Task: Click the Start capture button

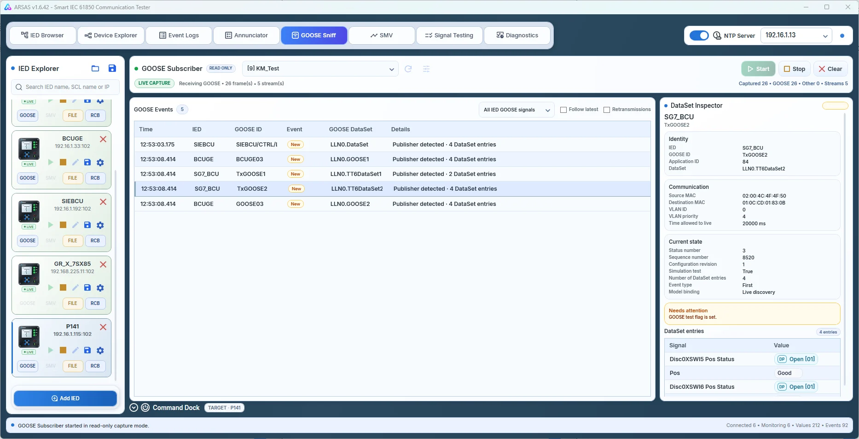Action: point(758,69)
